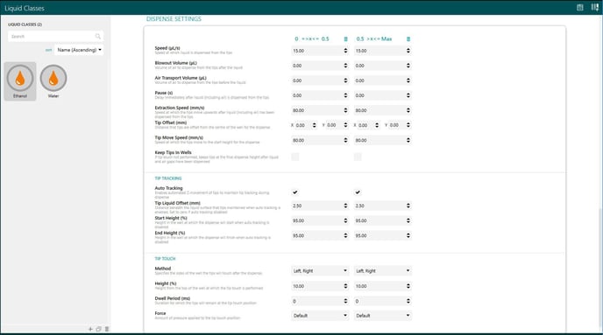This screenshot has height=335, width=603.
Task: Click the Tip Tracking section heading
Action: (168, 178)
